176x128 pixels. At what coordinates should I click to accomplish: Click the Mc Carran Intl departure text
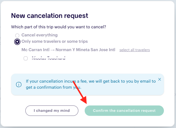point(35,50)
